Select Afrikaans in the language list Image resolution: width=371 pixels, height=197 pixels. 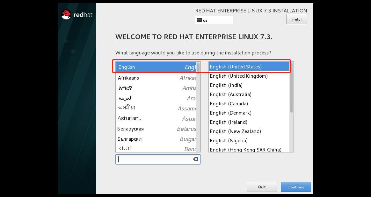coord(156,78)
